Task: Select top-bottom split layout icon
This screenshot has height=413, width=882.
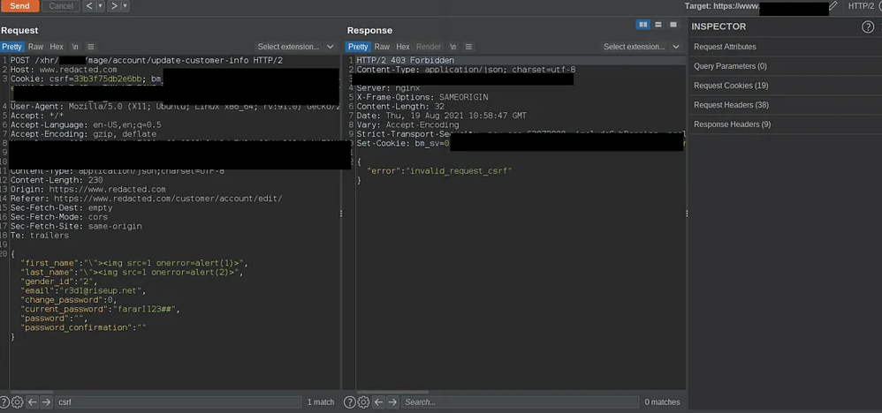Action: (x=658, y=25)
